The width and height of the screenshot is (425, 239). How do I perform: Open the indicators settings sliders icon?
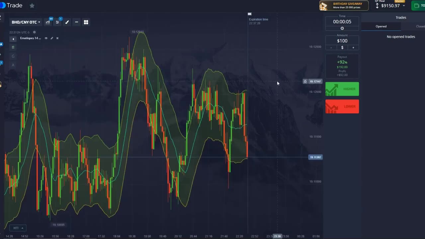[57, 22]
